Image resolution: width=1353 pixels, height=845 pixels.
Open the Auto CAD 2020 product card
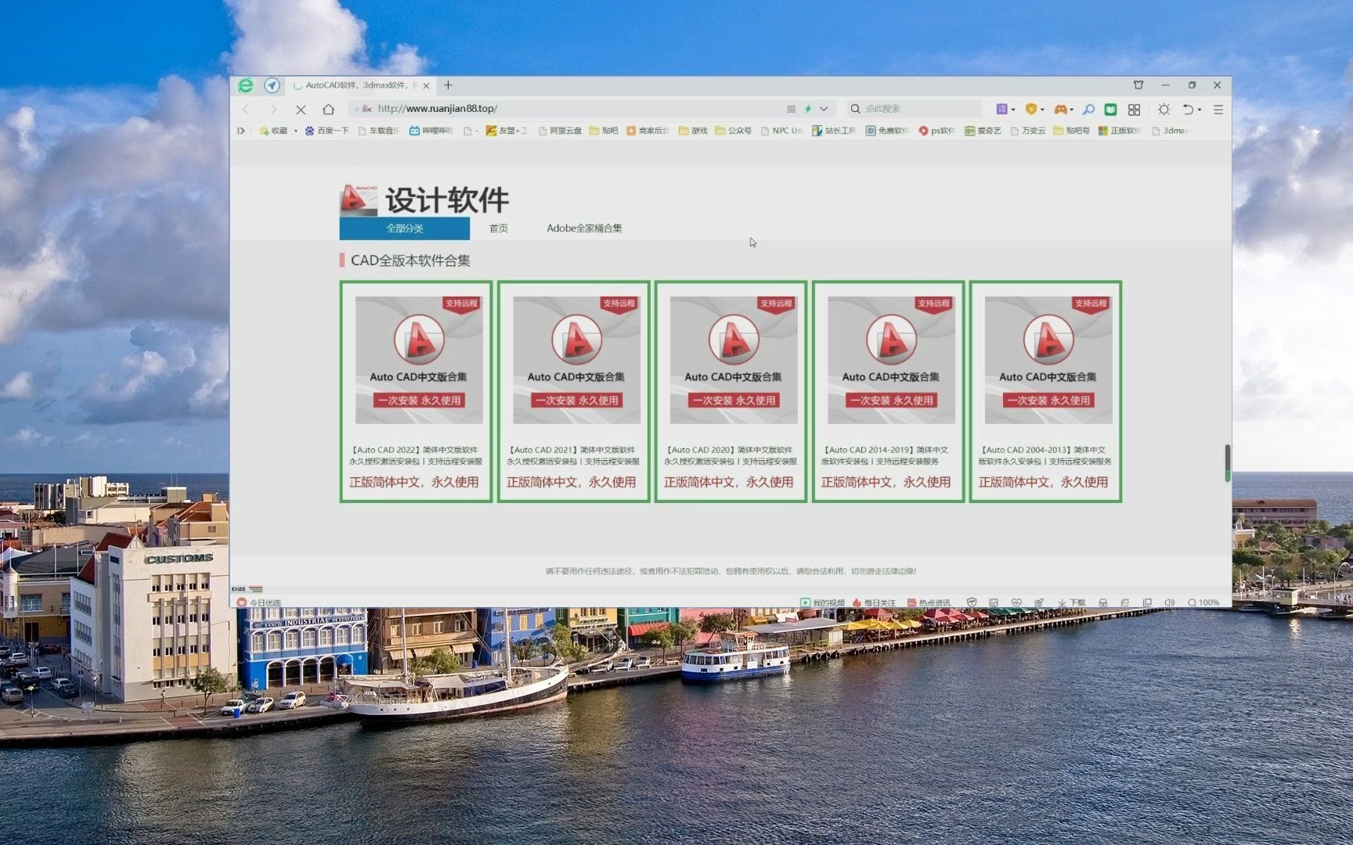[731, 391]
